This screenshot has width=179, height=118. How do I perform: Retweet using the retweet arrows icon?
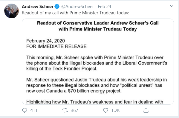click(x=65, y=111)
